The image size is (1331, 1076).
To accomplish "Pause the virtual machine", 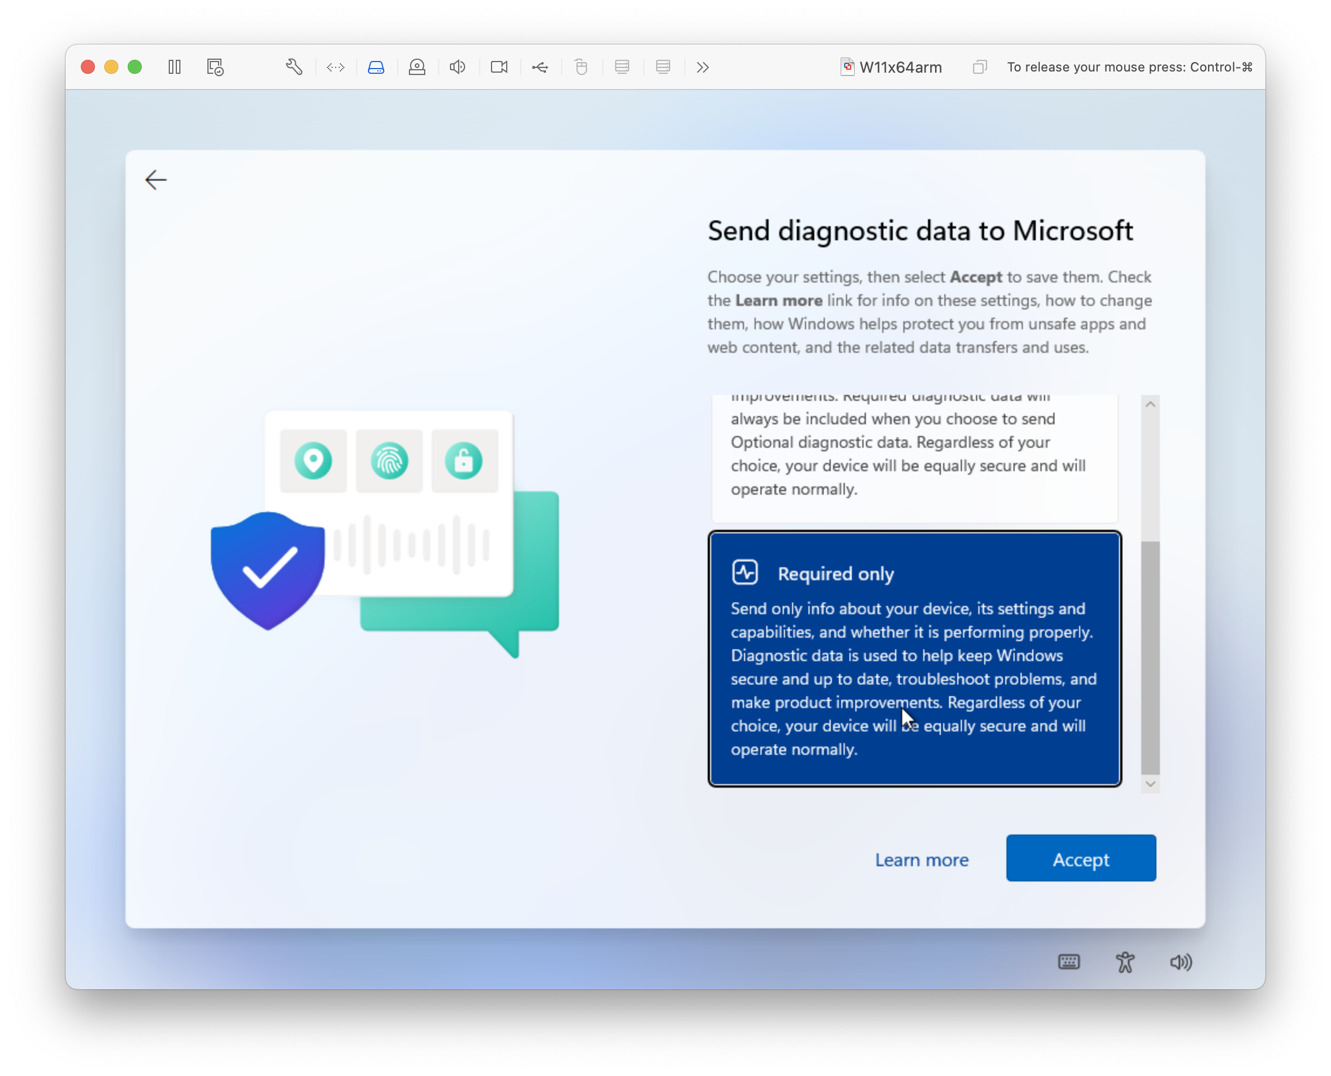I will pyautogui.click(x=174, y=67).
